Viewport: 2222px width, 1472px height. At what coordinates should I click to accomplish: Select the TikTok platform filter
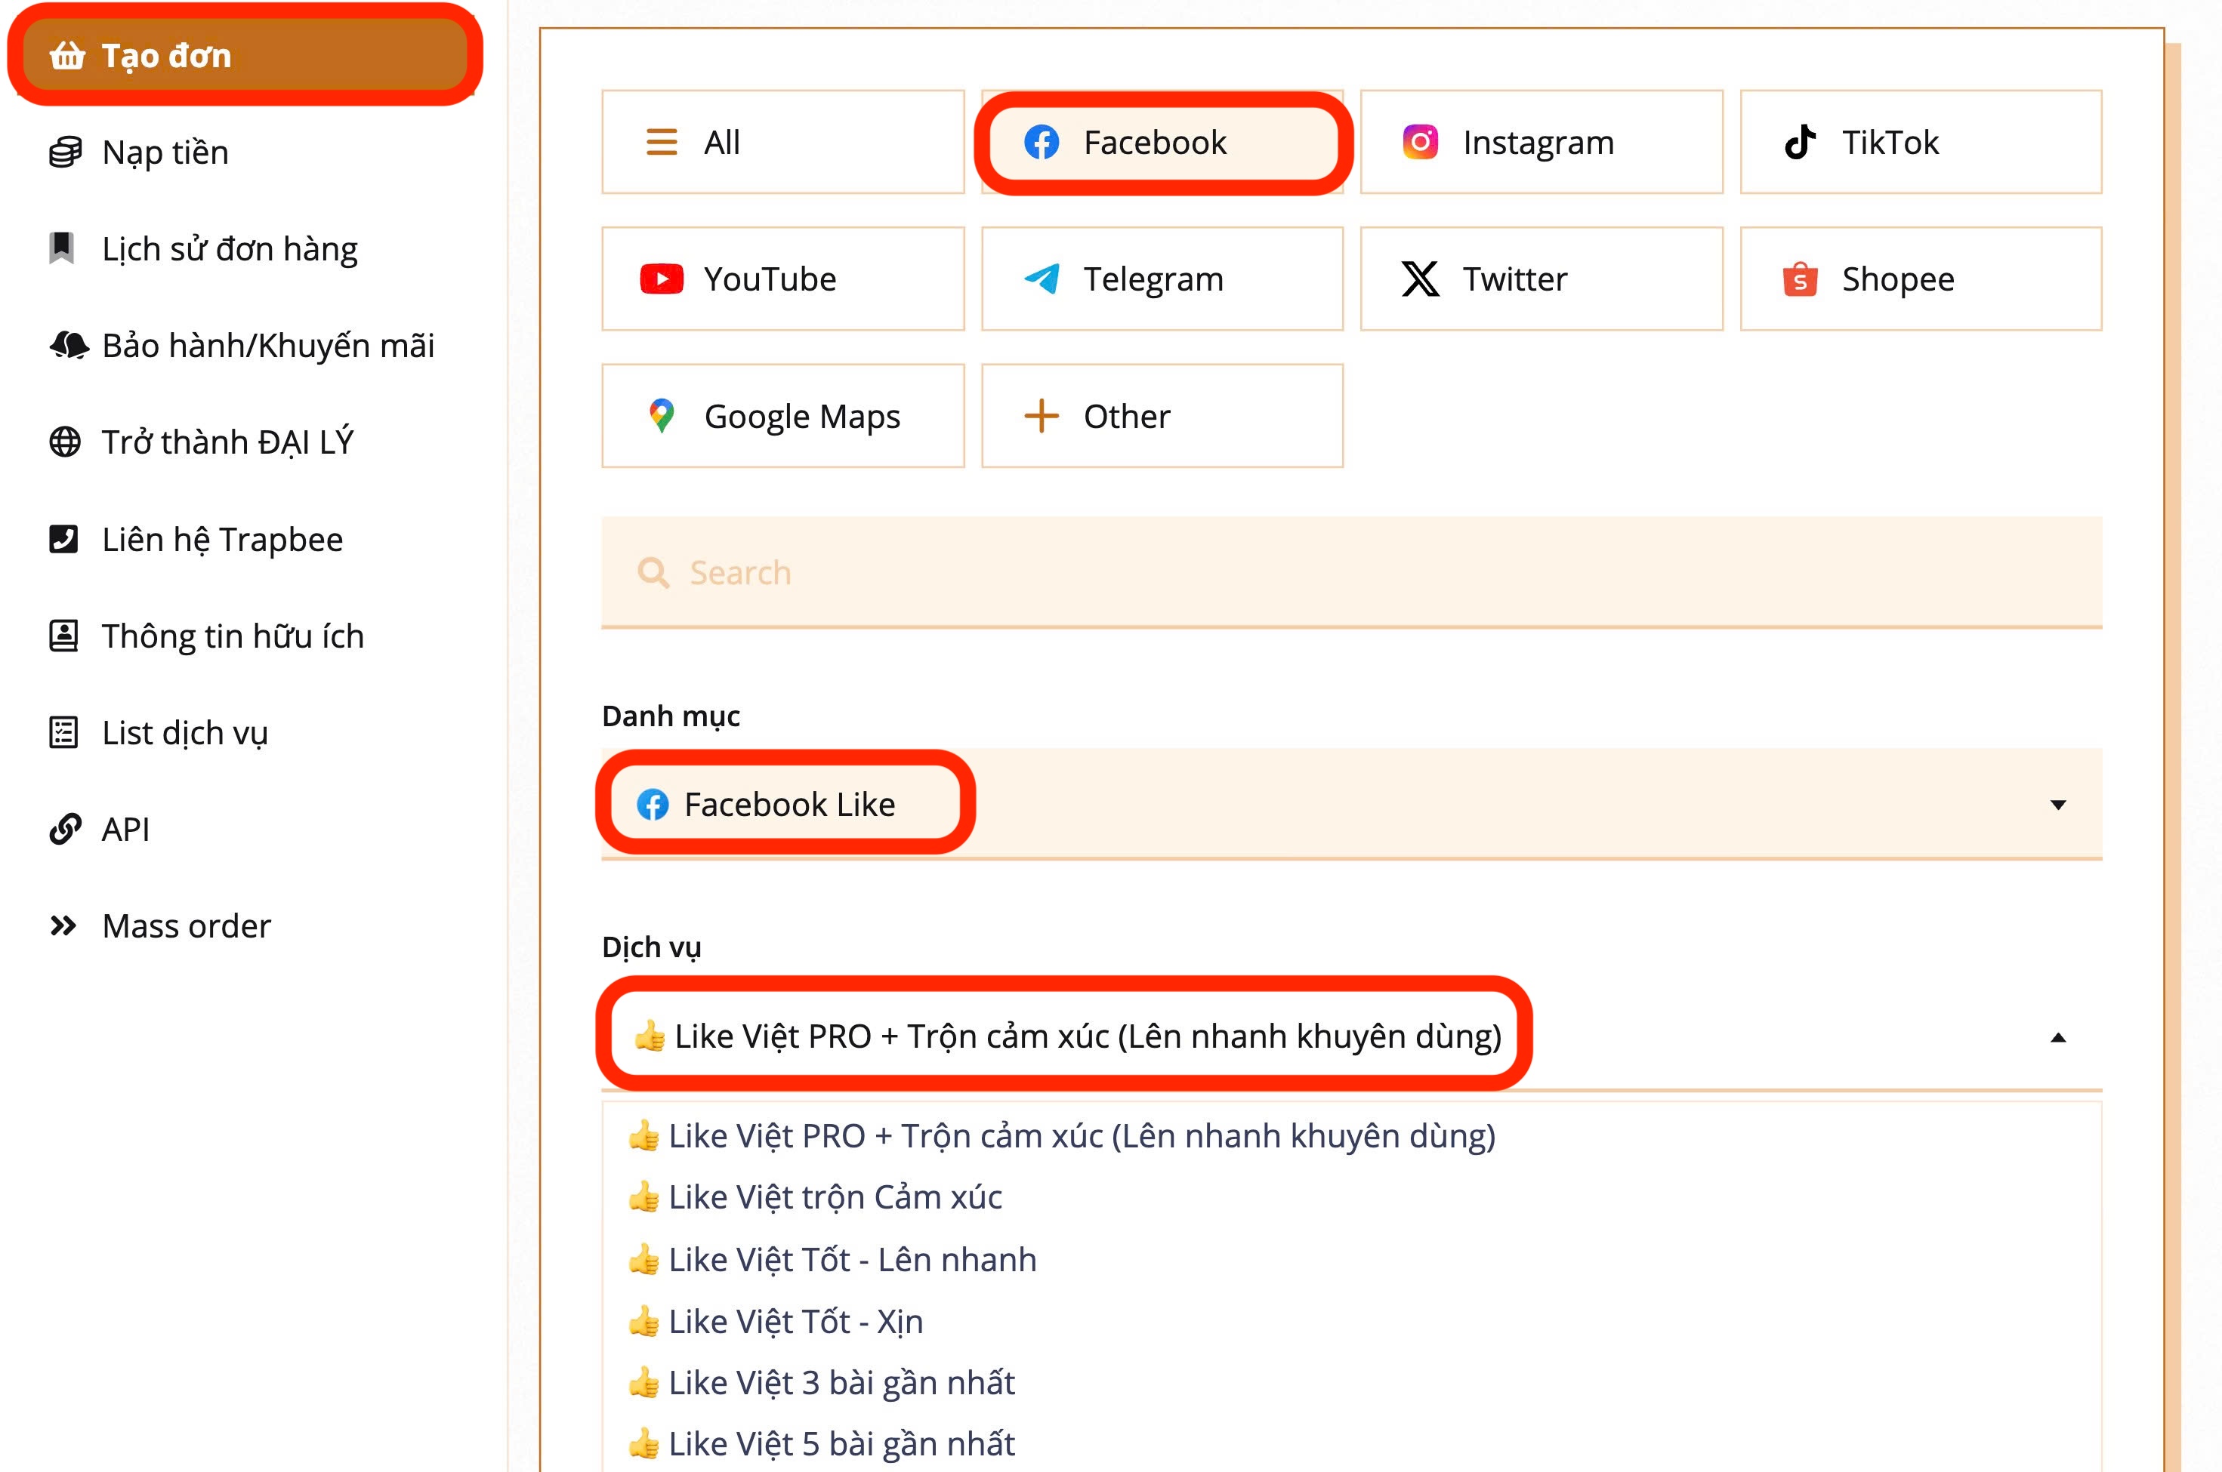1920,143
